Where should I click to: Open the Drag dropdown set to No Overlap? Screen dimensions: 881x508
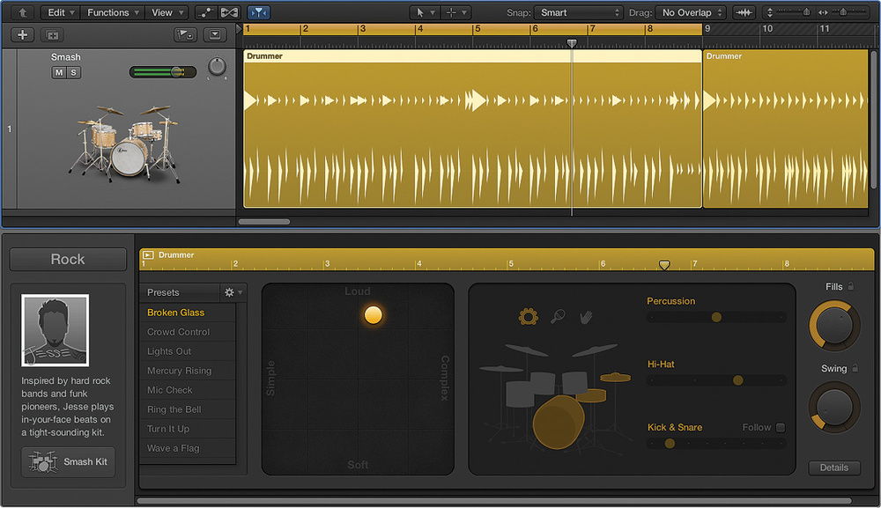[692, 12]
